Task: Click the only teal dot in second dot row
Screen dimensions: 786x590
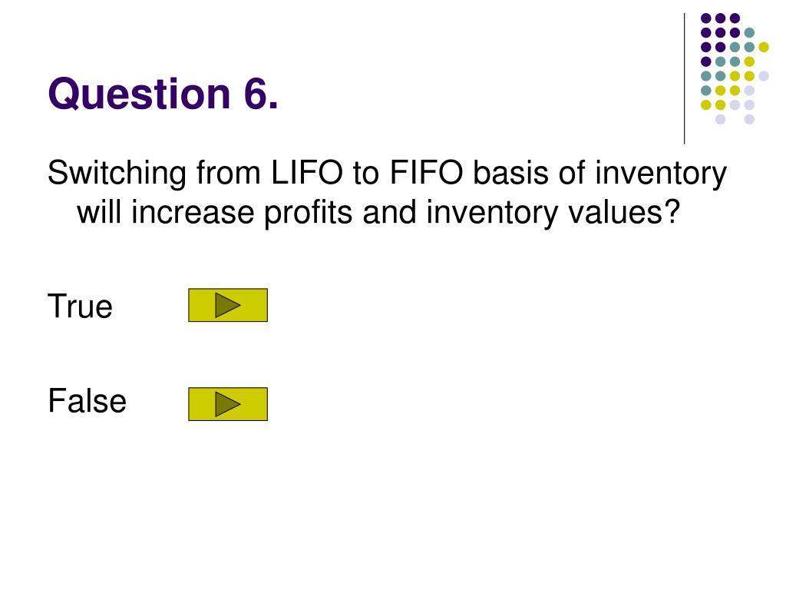Action: (749, 33)
